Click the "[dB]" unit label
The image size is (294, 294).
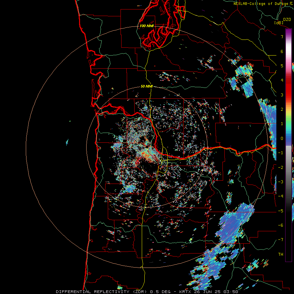[279, 23]
